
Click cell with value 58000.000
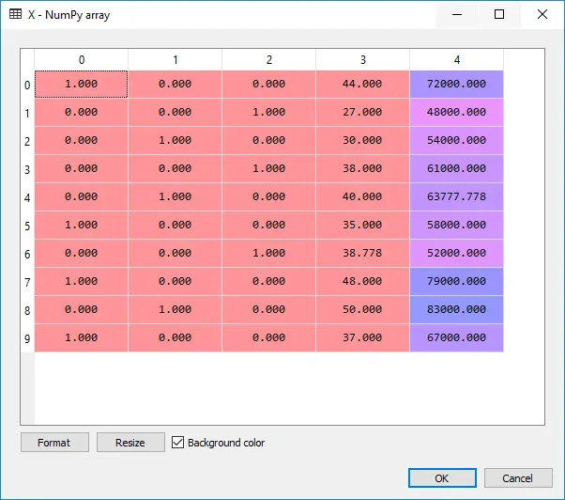[x=456, y=225]
